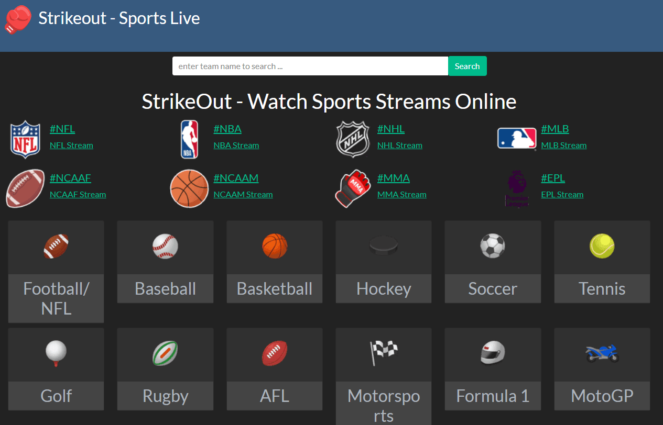Click the NCAAM basketball icon
The width and height of the screenshot is (663, 425).
189,188
